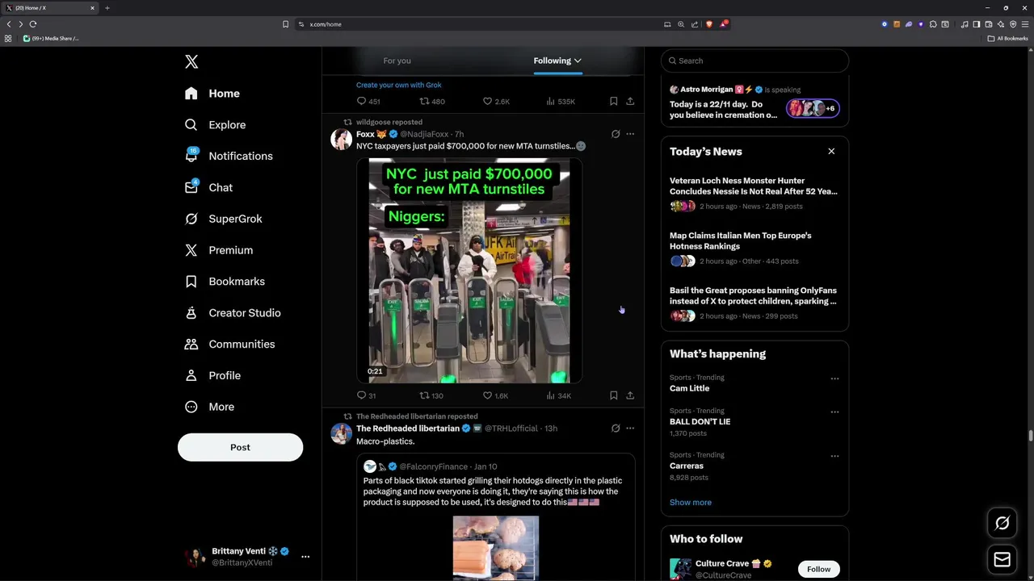Click the Create your own with Grok link

[x=399, y=85]
